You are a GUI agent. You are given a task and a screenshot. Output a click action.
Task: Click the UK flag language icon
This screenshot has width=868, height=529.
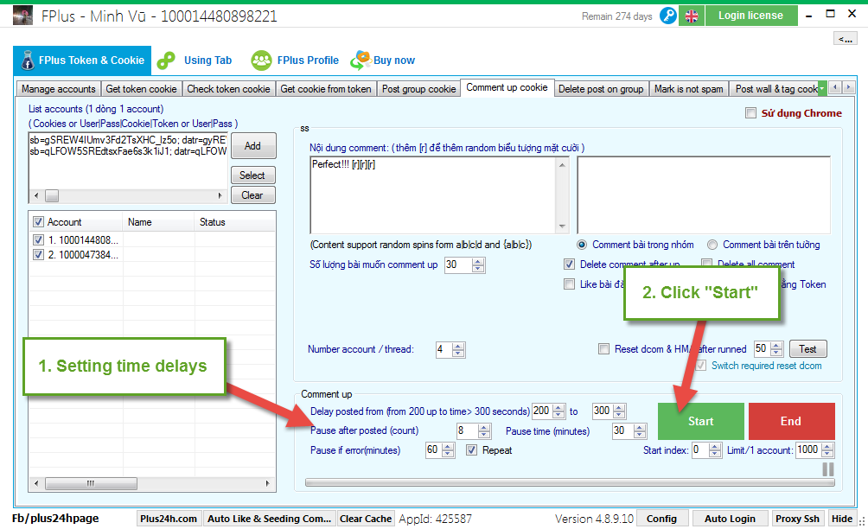coord(691,16)
